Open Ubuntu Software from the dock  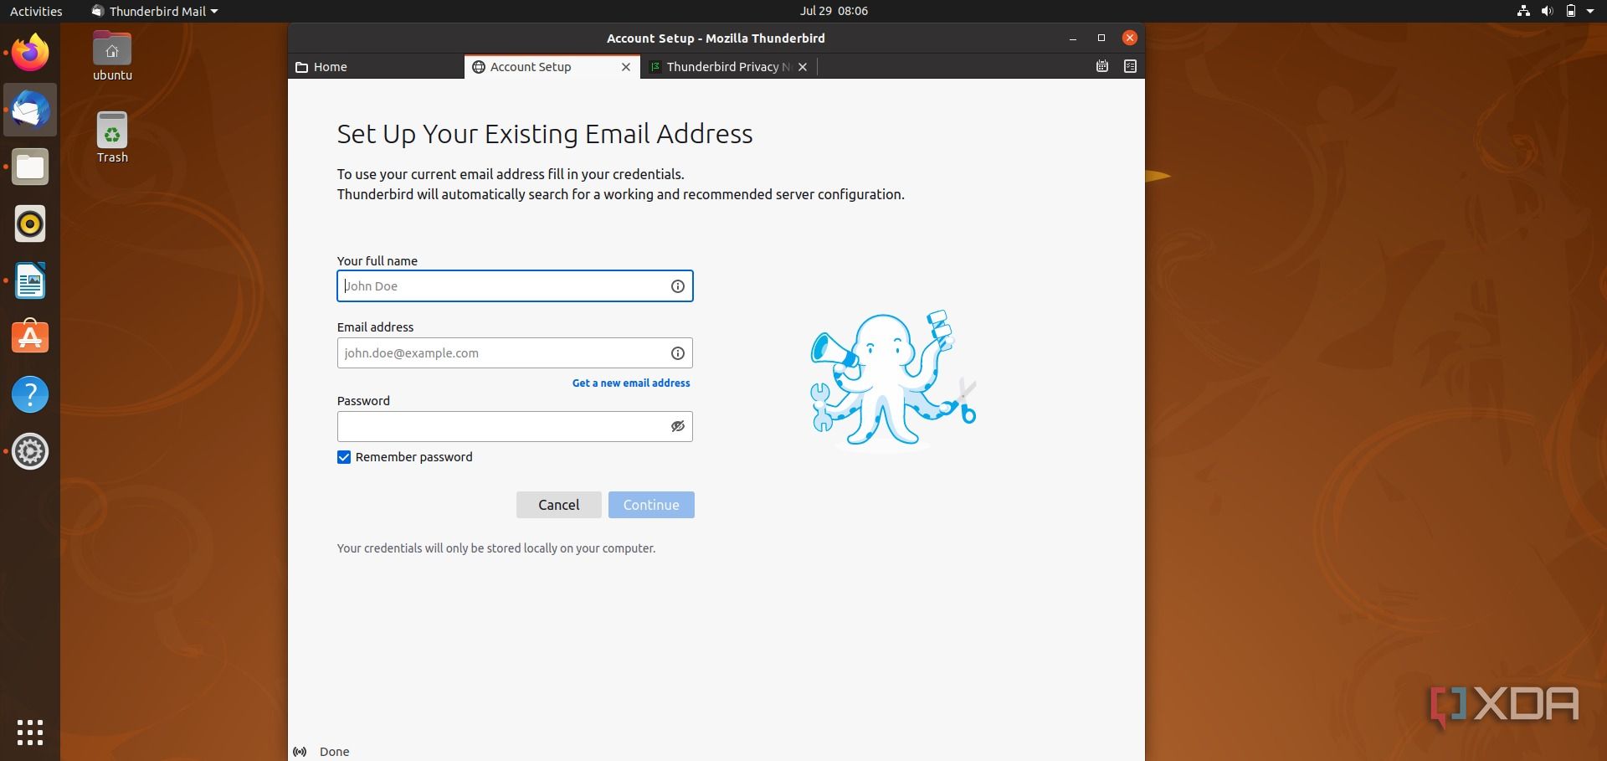pyautogui.click(x=30, y=337)
